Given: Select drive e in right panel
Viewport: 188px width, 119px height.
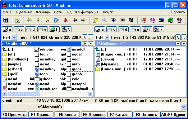Looking at the screenshot, I should (x=135, y=29).
